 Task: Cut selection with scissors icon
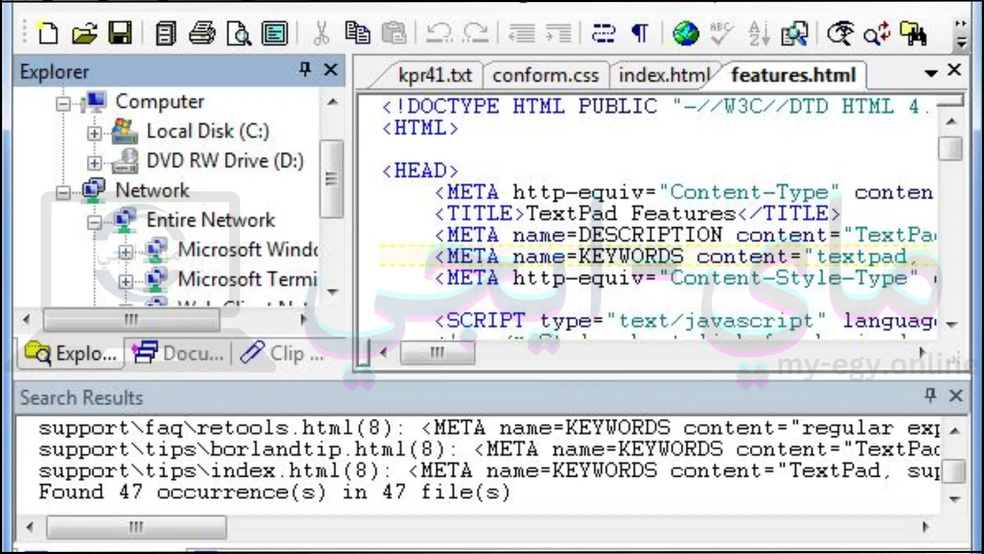[321, 34]
